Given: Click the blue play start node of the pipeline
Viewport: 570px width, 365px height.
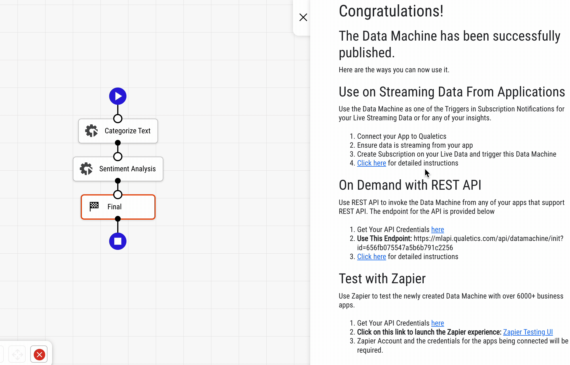Looking at the screenshot, I should tap(118, 96).
